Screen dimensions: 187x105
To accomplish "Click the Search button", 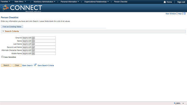I will click(x=6, y=65).
